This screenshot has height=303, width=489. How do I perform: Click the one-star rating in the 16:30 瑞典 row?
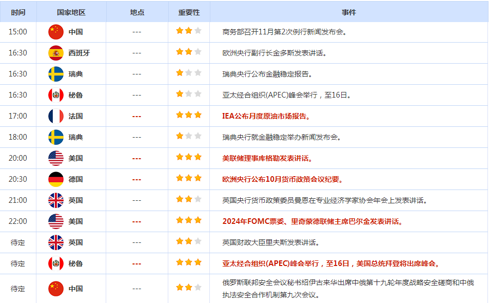(189, 73)
